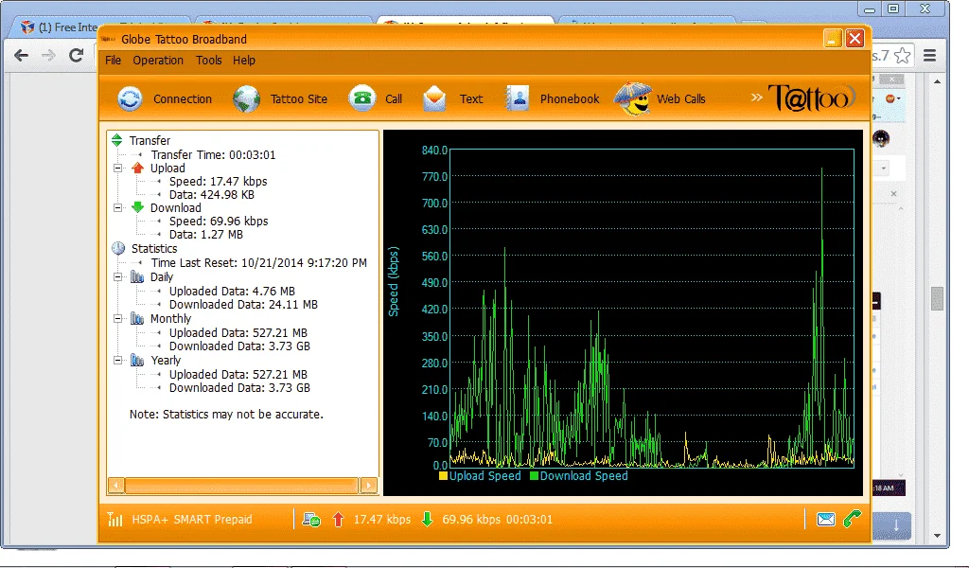Click the browser page vertical scrollbar thumb

coord(938,298)
